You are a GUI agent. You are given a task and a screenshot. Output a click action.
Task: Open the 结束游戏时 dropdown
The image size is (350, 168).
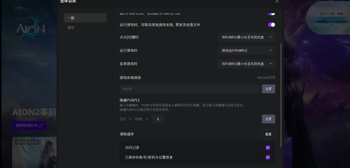pos(246,64)
